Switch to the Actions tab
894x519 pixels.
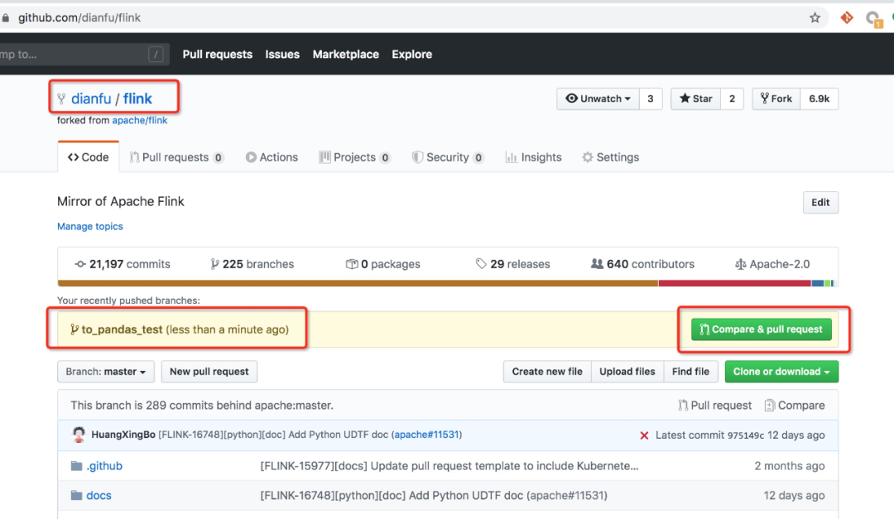coord(272,157)
